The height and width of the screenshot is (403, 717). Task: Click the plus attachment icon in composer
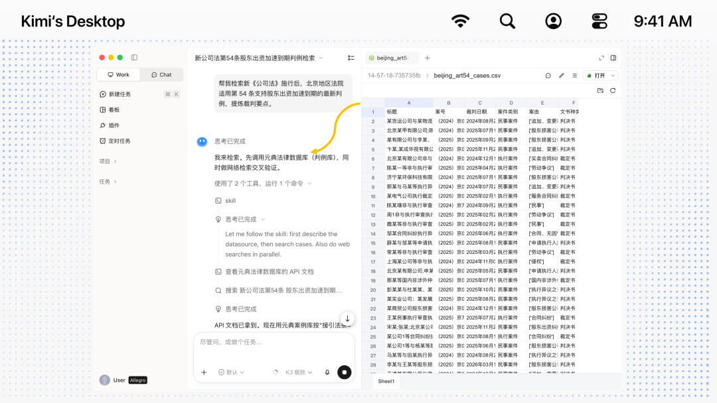click(x=204, y=373)
